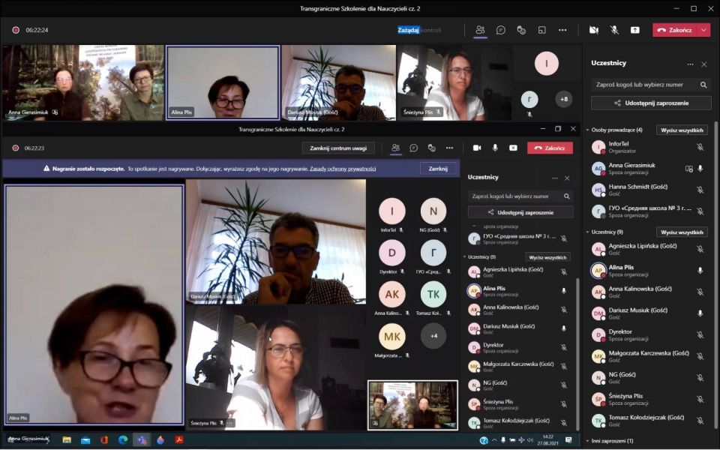The height and width of the screenshot is (450, 720).
Task: Click the outer Udostępnij zaproszenie button
Action: coord(651,103)
